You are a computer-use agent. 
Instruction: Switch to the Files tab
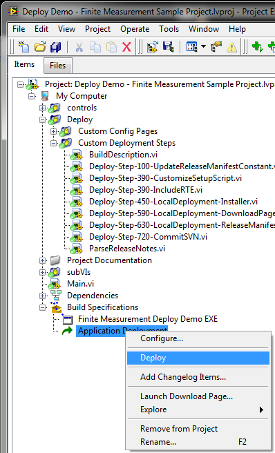tap(57, 66)
